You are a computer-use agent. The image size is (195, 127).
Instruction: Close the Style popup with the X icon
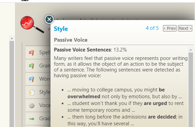(49, 19)
